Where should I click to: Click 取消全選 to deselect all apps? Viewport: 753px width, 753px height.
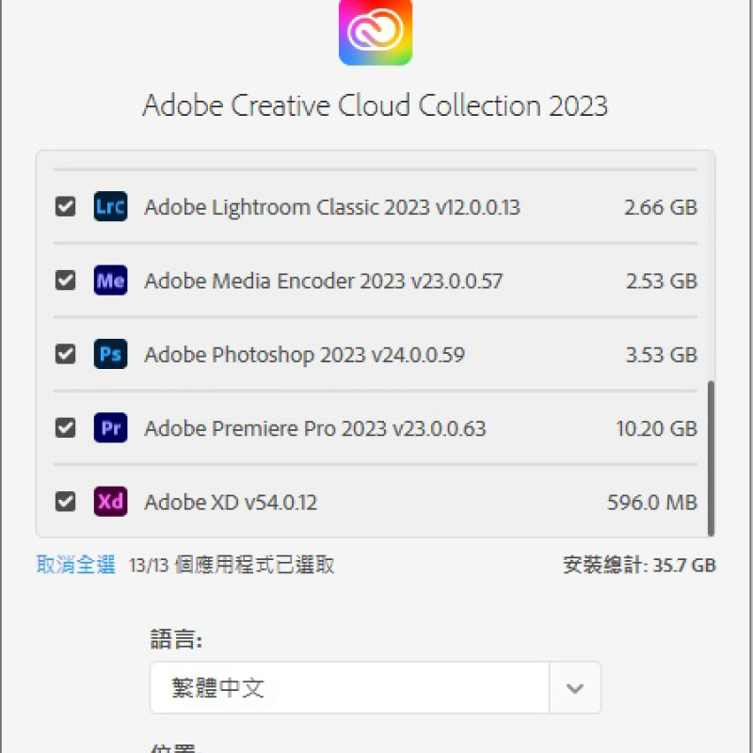pyautogui.click(x=76, y=565)
